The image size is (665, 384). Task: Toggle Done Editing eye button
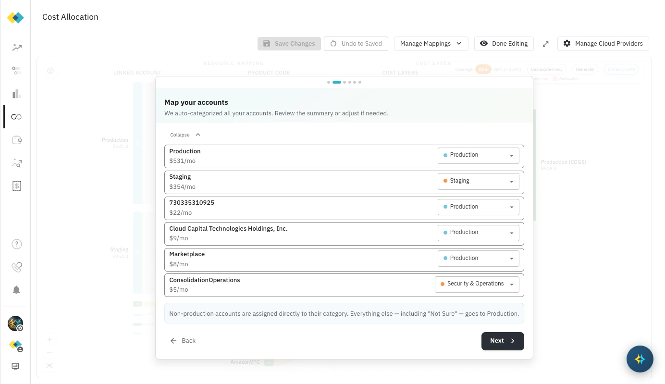(x=504, y=43)
